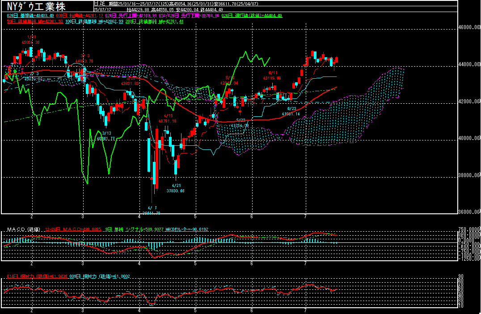Image resolution: width=481 pixels, height=314 pixels.
Task: Select the 4/7 low annotation below candles
Action: 151,211
